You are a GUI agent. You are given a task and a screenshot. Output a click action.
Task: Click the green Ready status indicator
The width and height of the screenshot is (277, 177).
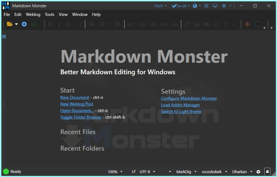point(6,171)
